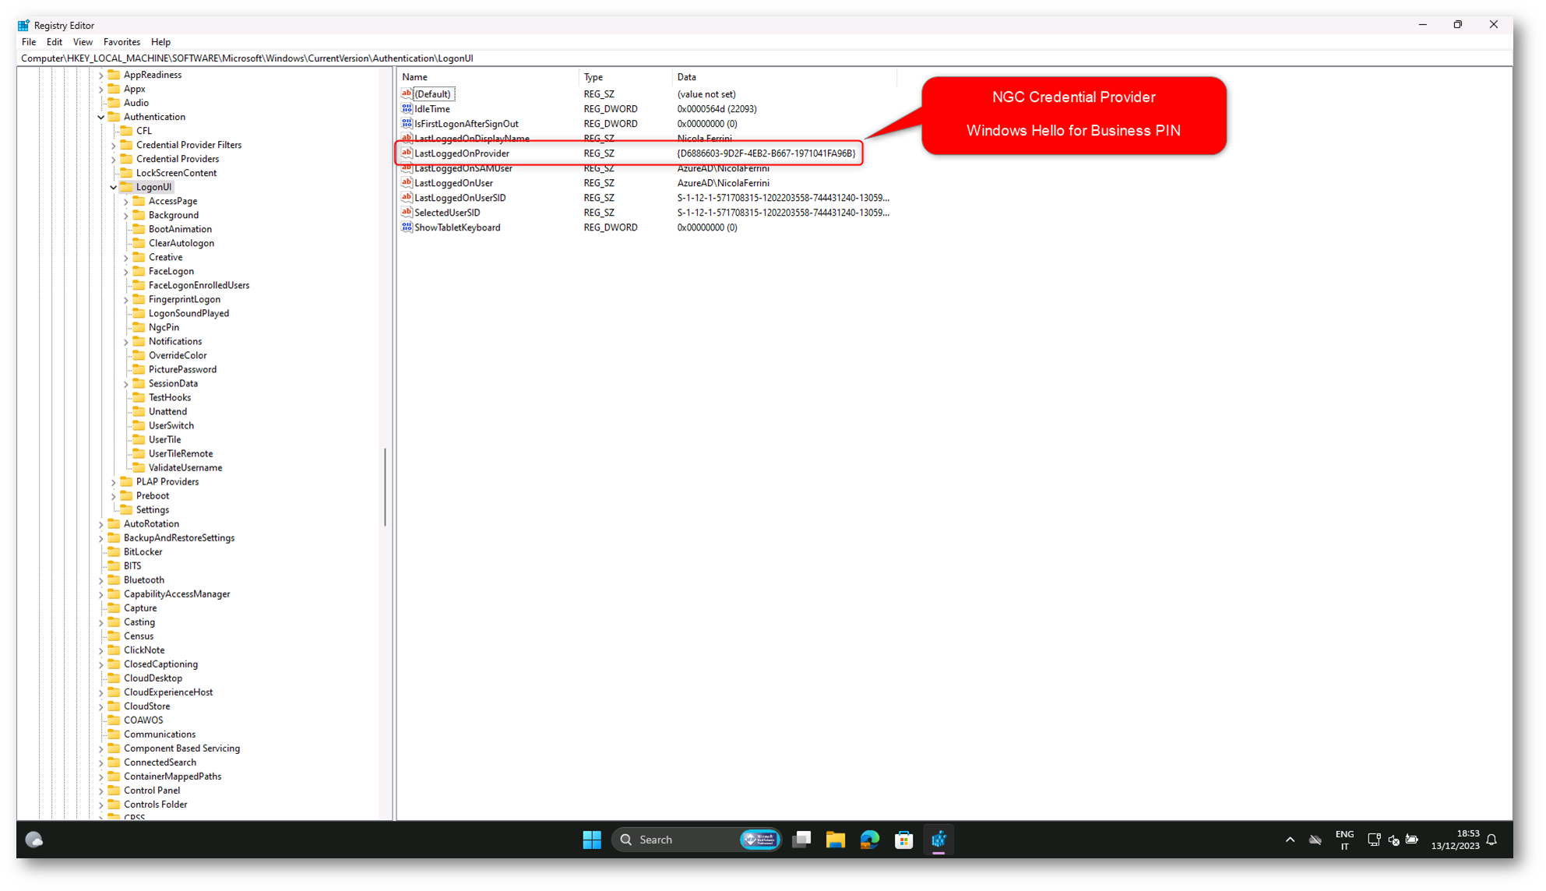Viewport: 1546px width, 891px height.
Task: Open the weather widget icon
Action: [33, 840]
